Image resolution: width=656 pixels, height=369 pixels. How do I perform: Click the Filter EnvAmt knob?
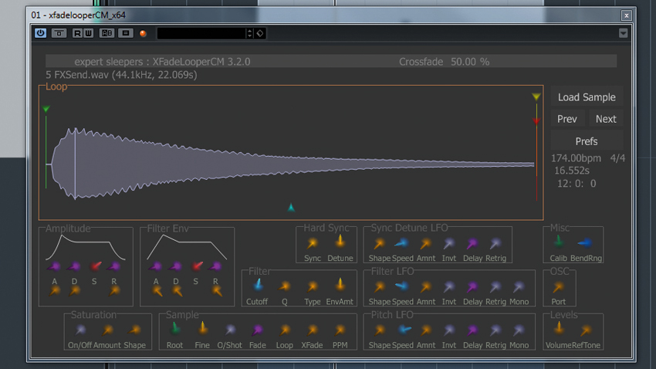340,285
